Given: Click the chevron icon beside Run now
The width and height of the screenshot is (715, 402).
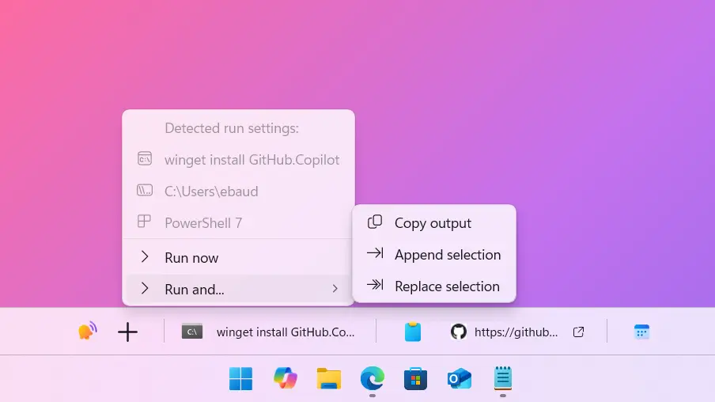Looking at the screenshot, I should pyautogui.click(x=145, y=257).
